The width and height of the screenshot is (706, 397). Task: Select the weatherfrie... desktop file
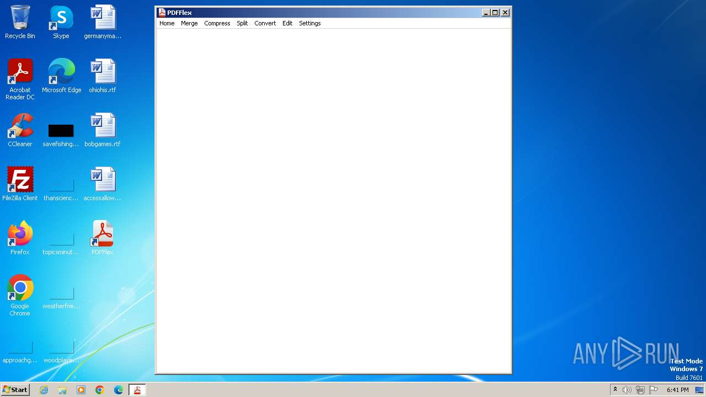[61, 296]
